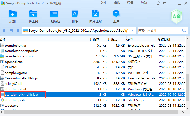Click the 应用程序扩展 type of ssleay32.dll
The width and height of the screenshot is (190, 116).
(137, 83)
